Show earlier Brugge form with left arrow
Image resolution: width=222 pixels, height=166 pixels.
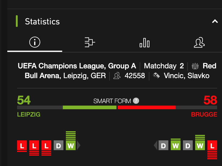click(156, 145)
